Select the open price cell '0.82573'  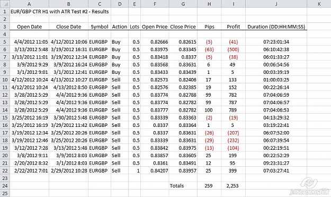(x=155, y=80)
